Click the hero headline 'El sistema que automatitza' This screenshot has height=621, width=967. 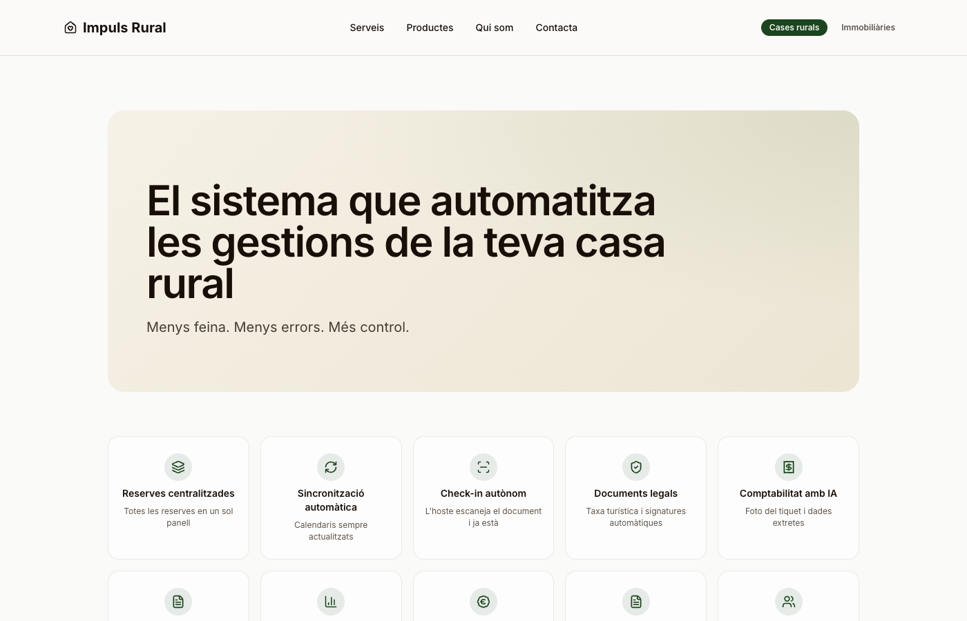(x=401, y=201)
